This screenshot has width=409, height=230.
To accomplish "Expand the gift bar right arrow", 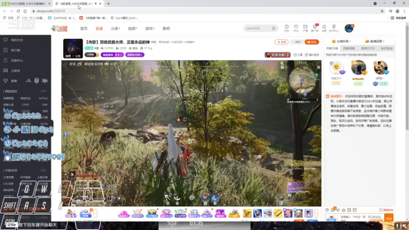I will coord(316,213).
